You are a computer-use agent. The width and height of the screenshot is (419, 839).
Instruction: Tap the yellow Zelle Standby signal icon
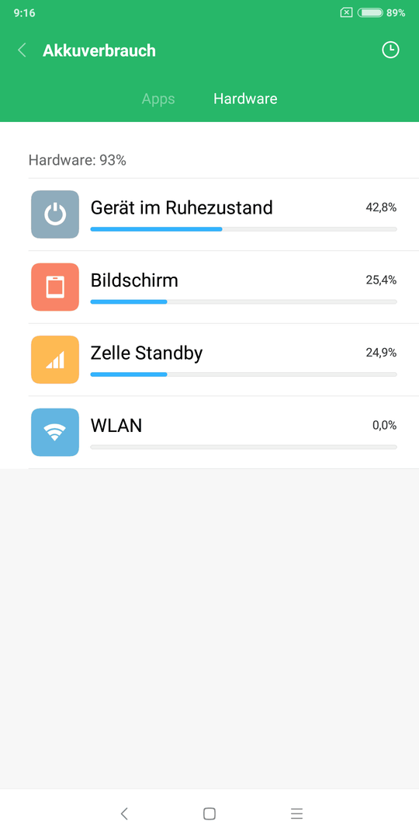pyautogui.click(x=55, y=360)
